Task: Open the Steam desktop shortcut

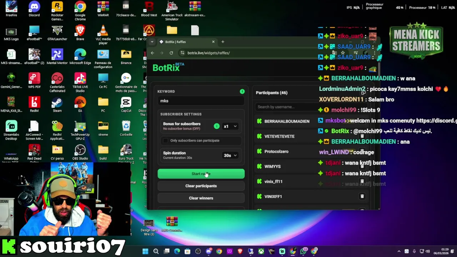Action: [57, 105]
